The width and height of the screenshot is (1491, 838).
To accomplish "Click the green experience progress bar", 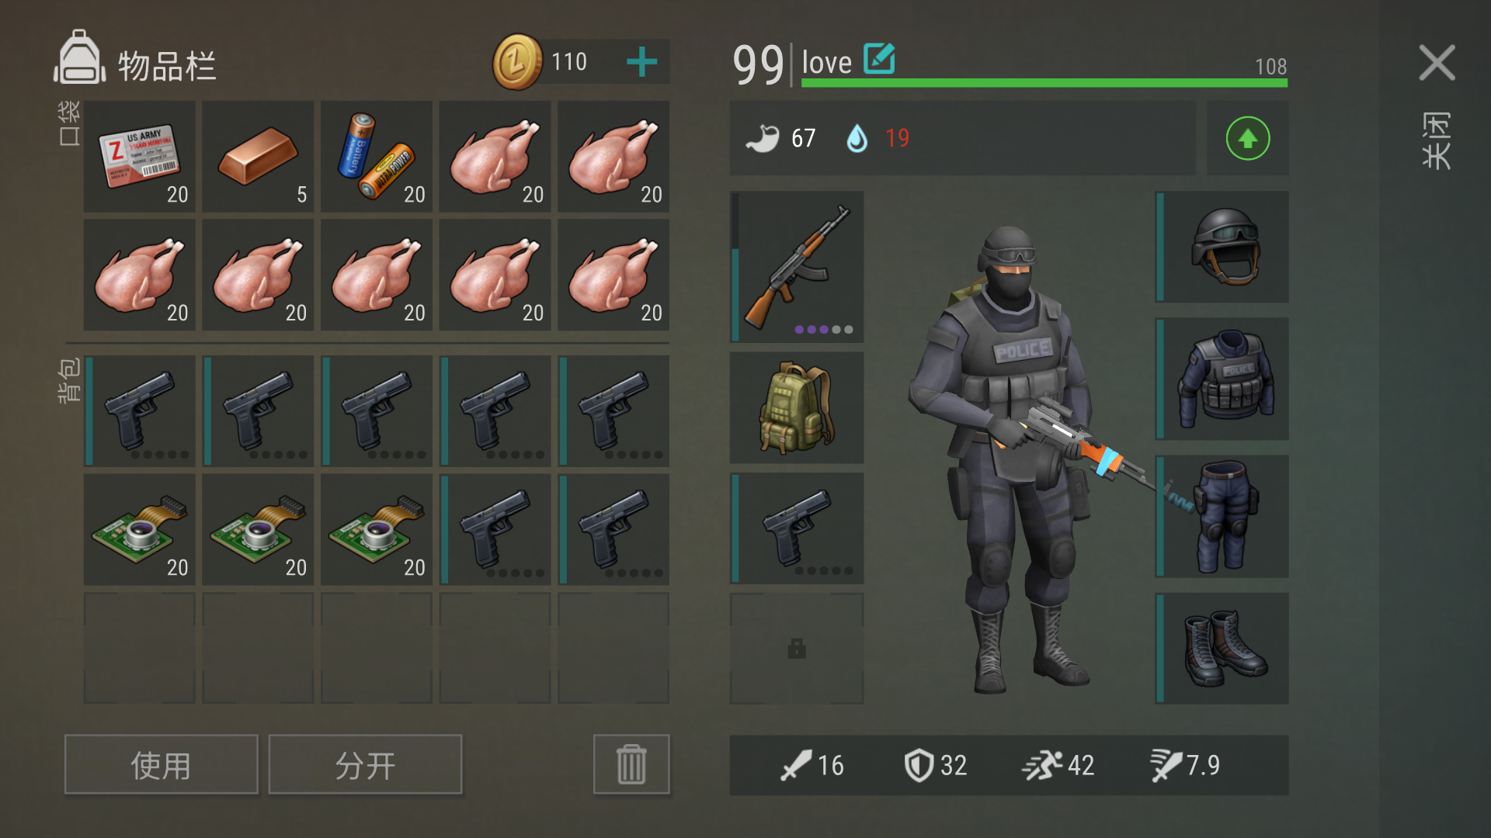I will tap(1044, 82).
